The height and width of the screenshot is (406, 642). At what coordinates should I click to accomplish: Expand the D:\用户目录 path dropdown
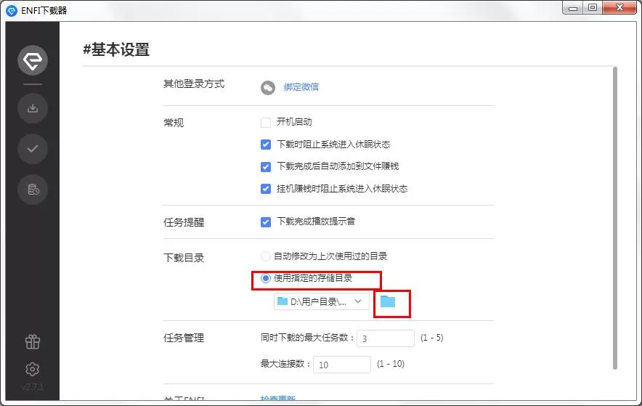point(322,301)
